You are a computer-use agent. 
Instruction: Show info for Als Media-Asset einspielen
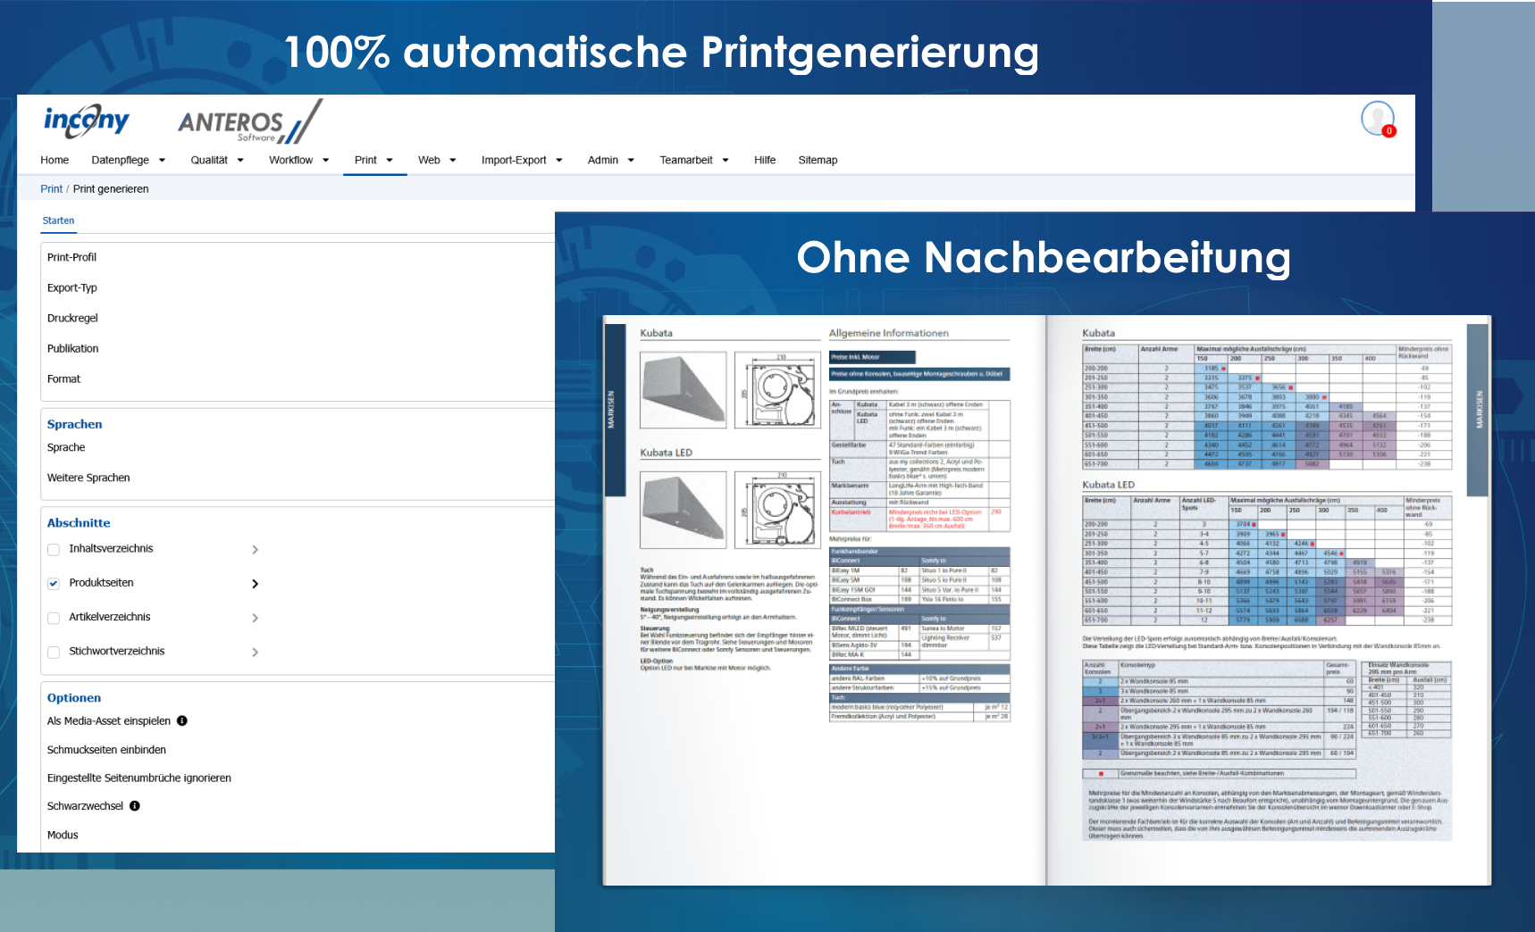click(x=182, y=720)
